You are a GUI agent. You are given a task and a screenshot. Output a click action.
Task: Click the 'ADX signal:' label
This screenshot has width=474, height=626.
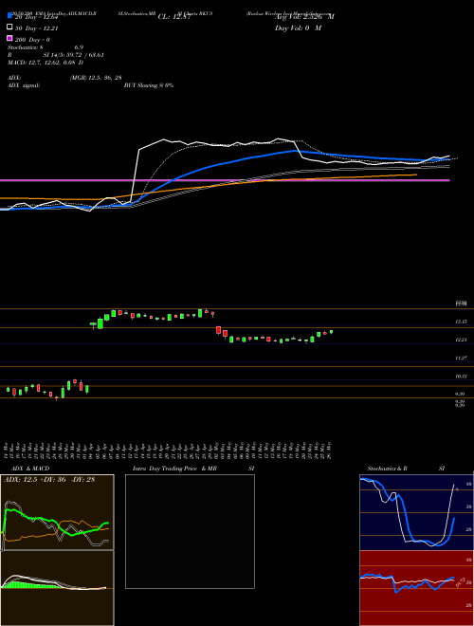[24, 85]
